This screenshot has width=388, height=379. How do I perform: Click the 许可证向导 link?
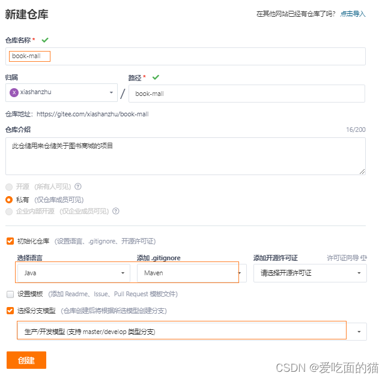[343, 258]
